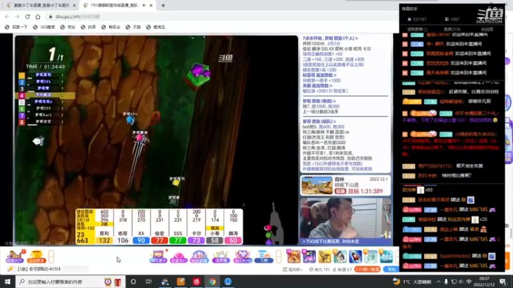Open Cortana circle in taskbar
Screen dimensions: 513x288
(x=133, y=282)
